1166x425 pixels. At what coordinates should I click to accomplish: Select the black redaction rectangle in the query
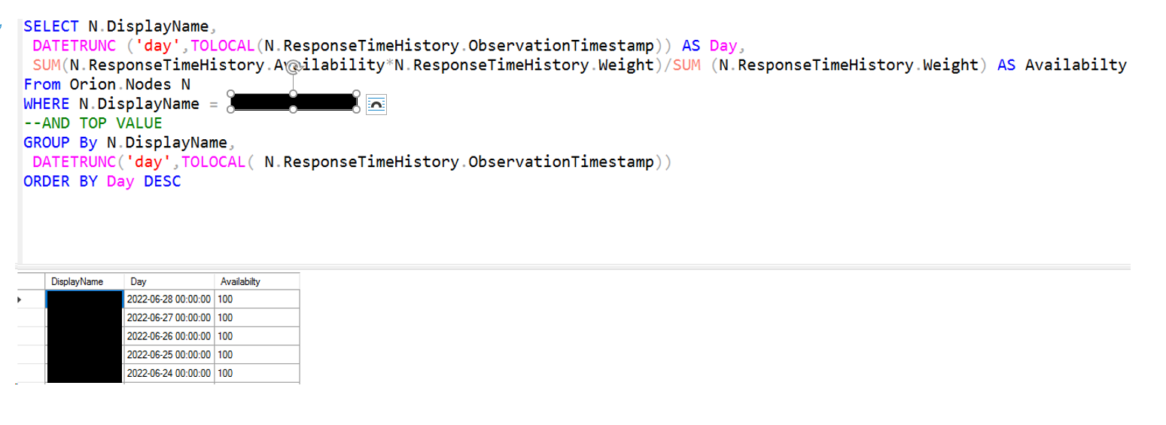coord(294,102)
